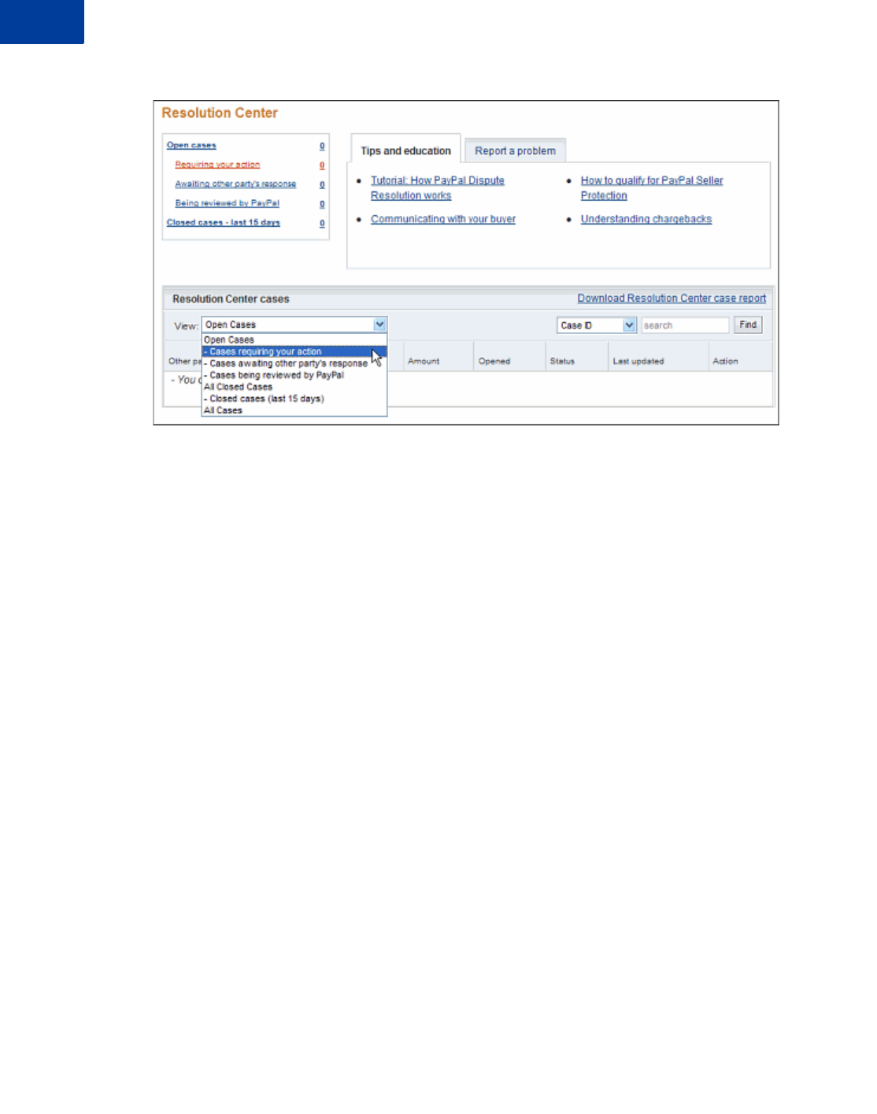
Task: Click the Resolution Center cases heading
Action: (x=231, y=299)
